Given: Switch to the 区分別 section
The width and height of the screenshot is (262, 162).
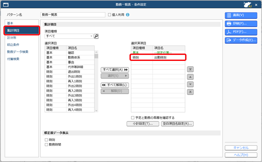Looking at the screenshot, I should click(12, 38).
